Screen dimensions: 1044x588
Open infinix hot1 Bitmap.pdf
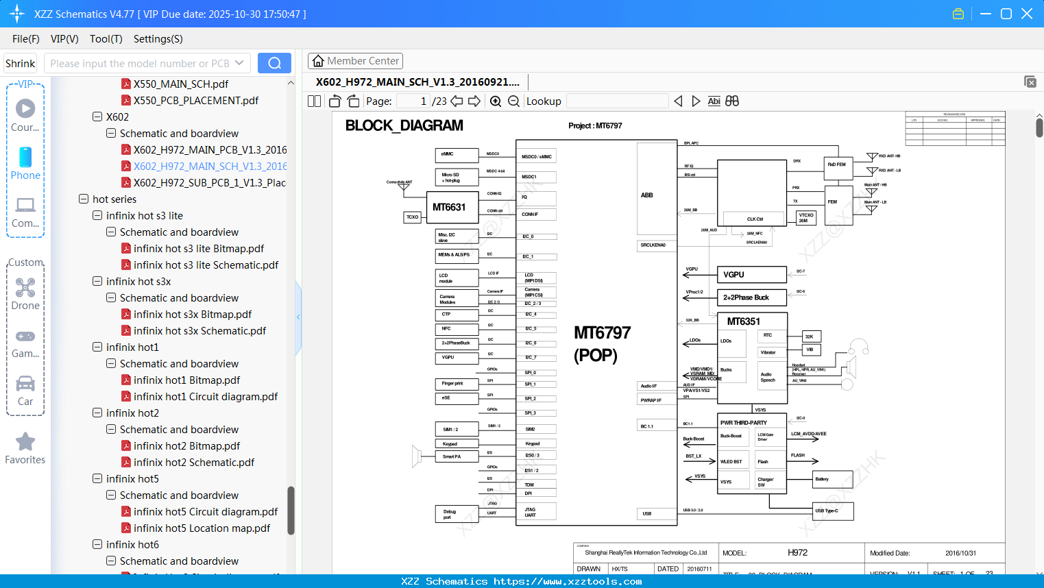pyautogui.click(x=180, y=380)
